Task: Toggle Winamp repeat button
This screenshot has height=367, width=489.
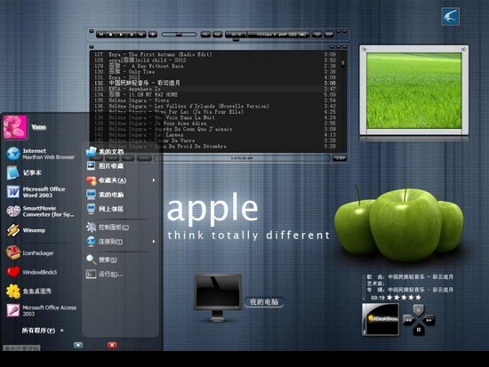Action: (329, 35)
